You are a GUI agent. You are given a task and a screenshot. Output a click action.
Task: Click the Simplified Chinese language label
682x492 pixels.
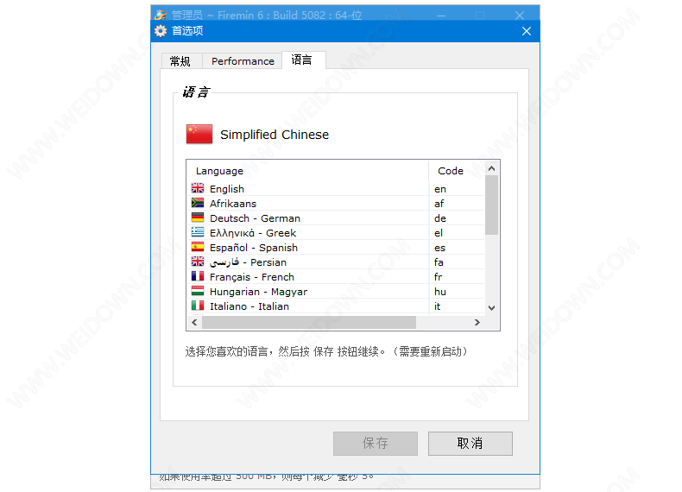(275, 135)
